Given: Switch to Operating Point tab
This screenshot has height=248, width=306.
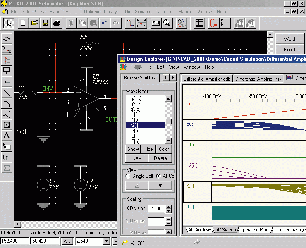Looking at the screenshot, I should point(254,230).
